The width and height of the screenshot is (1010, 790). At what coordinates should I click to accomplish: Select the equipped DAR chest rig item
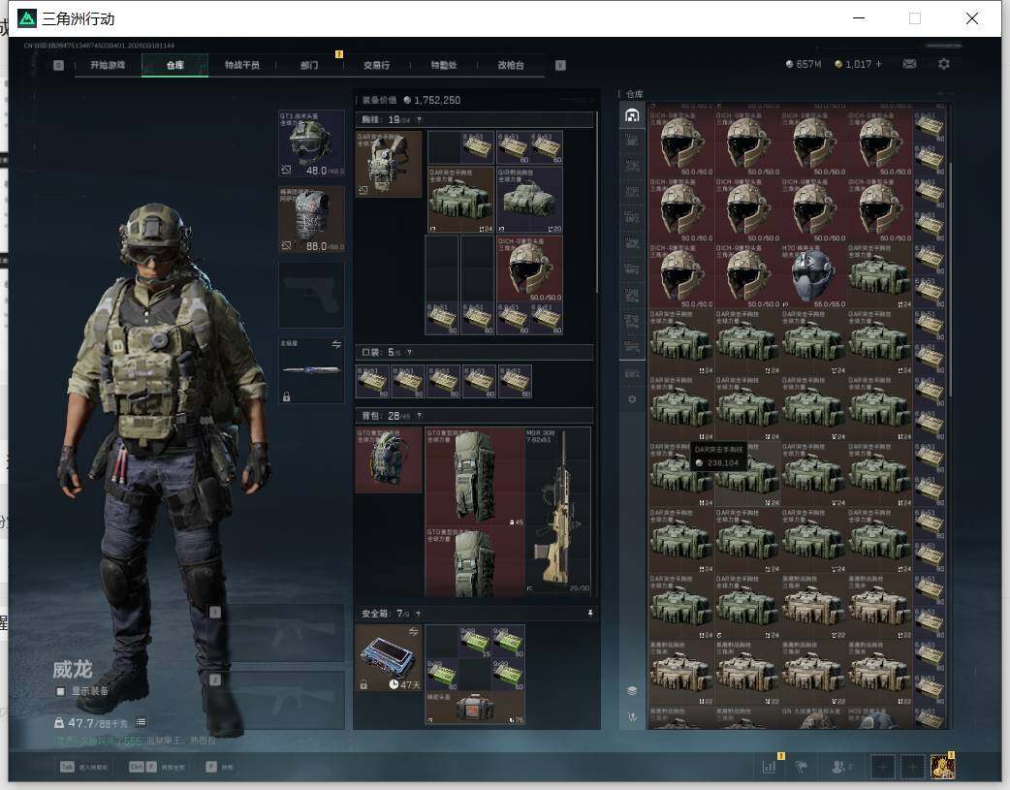(389, 164)
